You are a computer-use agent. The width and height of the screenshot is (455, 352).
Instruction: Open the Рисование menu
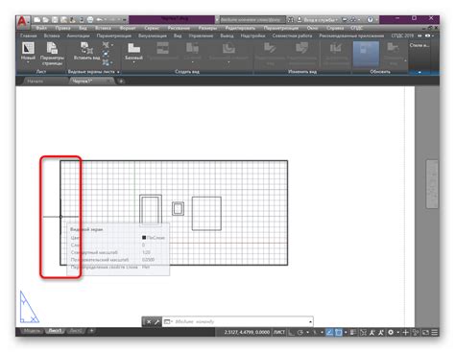tap(179, 28)
